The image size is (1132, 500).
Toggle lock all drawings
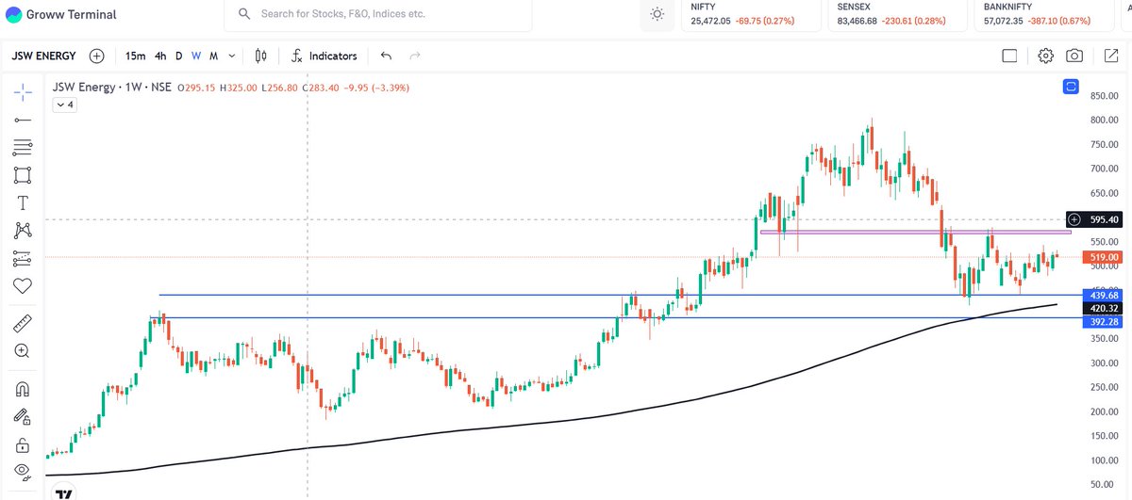tap(23, 444)
